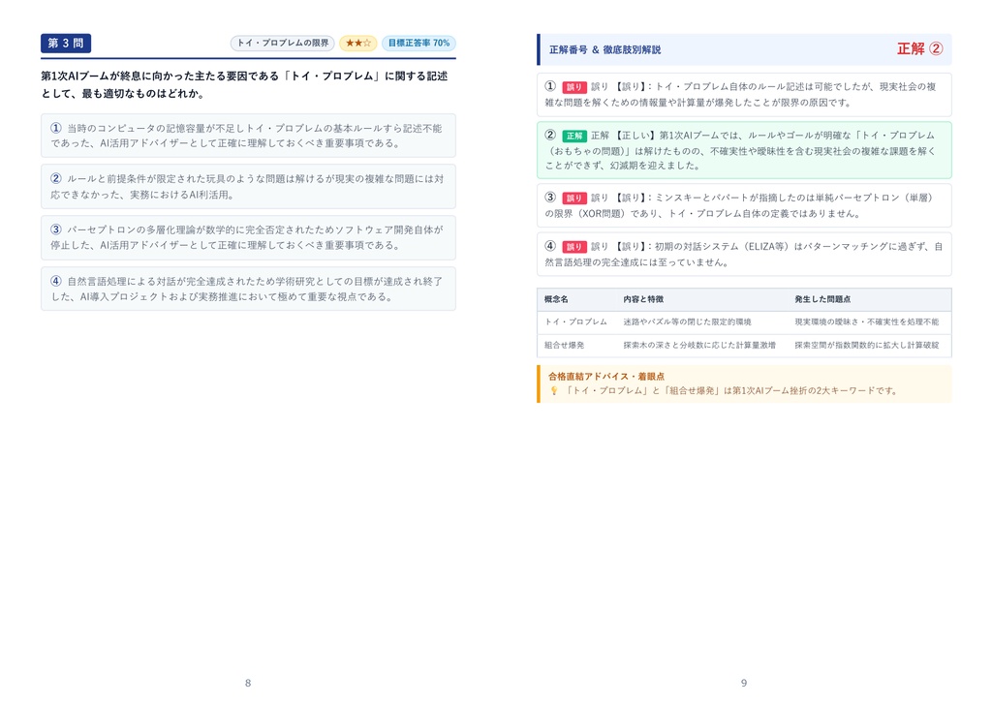Click the circled ① number in the explanations

(550, 86)
